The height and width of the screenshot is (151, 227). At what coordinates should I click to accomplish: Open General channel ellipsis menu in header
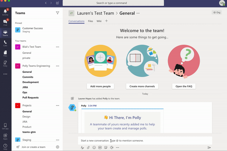138,13
